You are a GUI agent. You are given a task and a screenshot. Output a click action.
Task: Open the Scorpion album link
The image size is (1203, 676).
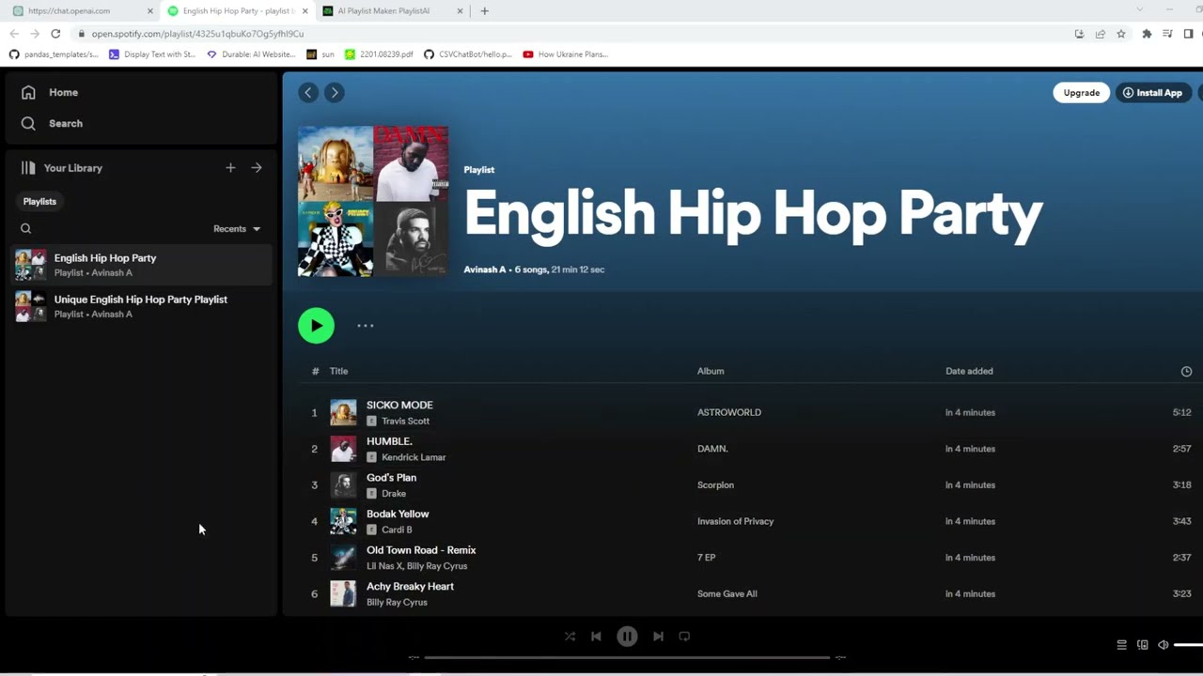point(715,485)
